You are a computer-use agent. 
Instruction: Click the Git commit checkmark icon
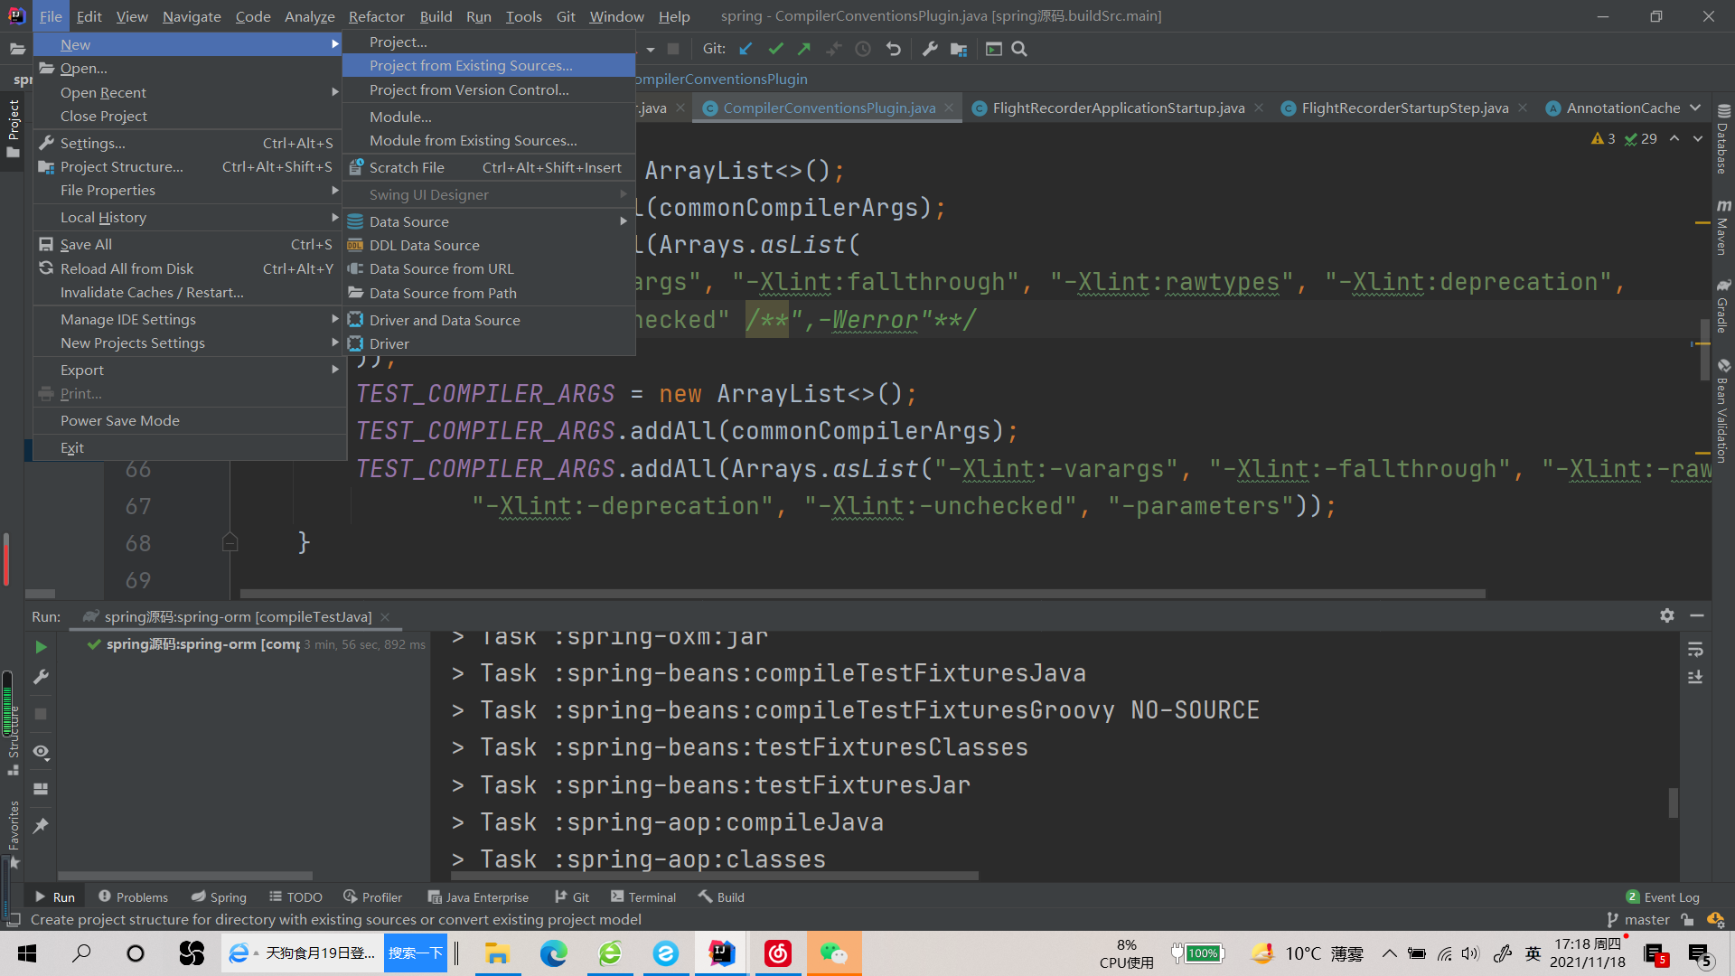(x=775, y=49)
